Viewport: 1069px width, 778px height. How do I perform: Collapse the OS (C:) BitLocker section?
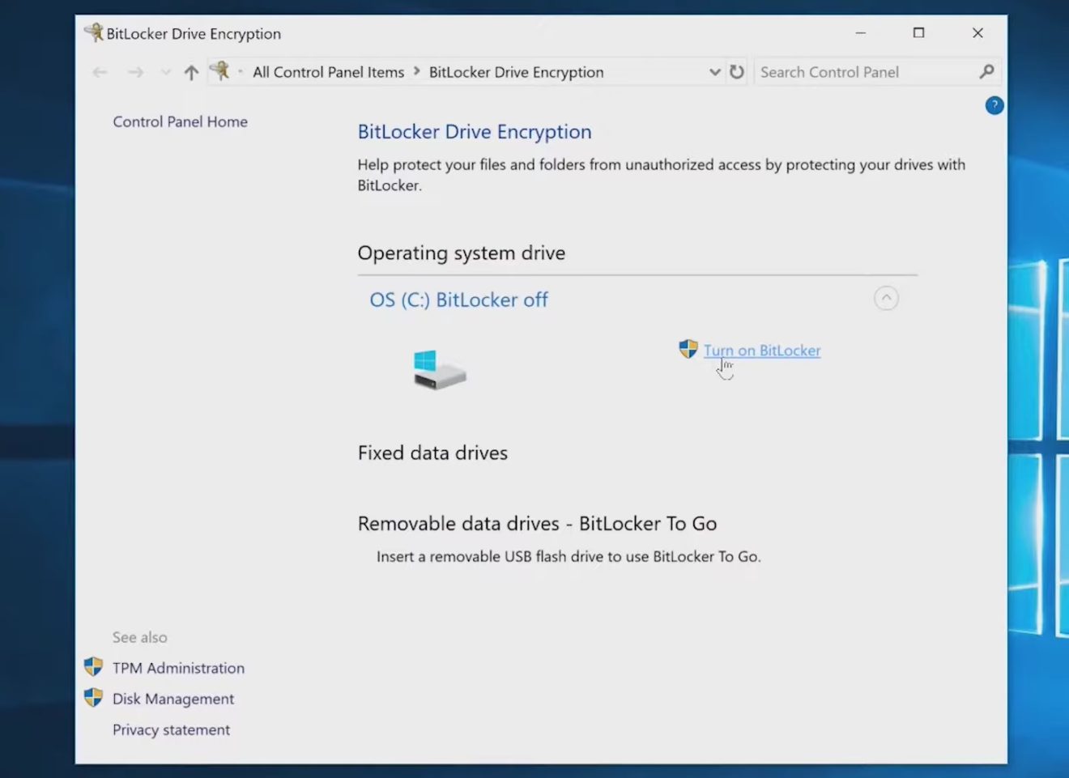pos(886,298)
